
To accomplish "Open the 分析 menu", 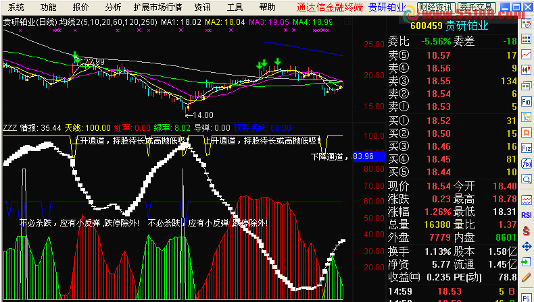I will (x=113, y=7).
